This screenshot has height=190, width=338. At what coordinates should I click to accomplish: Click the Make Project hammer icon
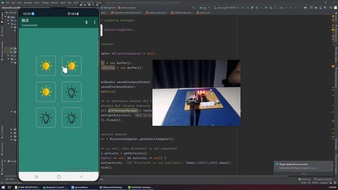[x=193, y=7]
